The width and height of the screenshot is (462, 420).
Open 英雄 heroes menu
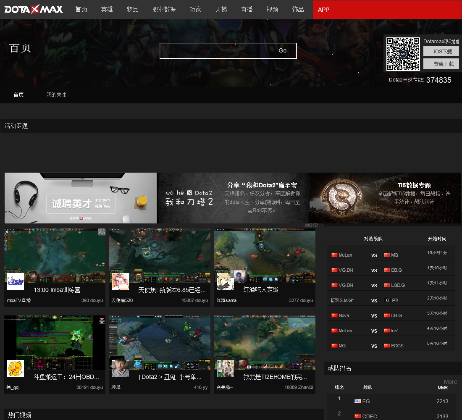pos(107,9)
